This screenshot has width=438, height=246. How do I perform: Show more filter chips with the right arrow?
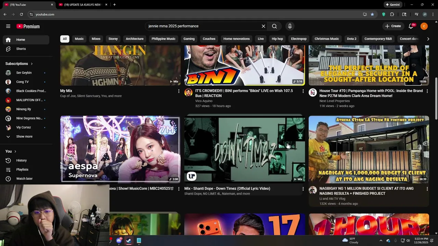tap(428, 39)
